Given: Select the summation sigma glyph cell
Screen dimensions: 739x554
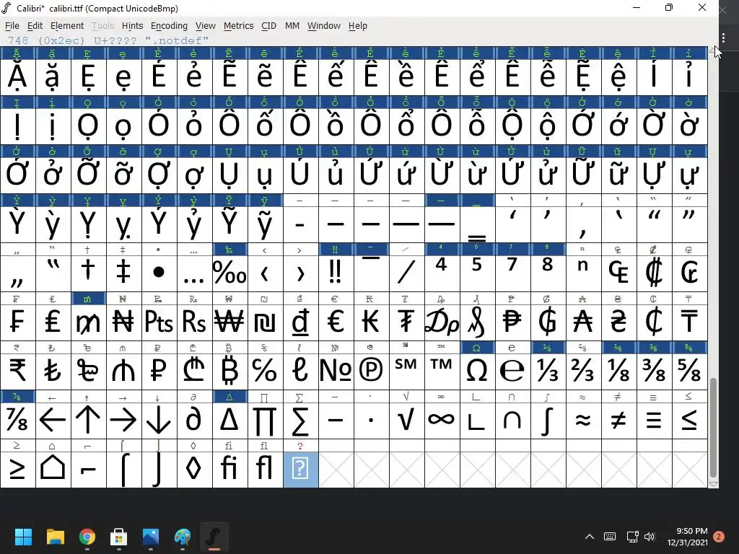Looking at the screenshot, I should pyautogui.click(x=300, y=421).
